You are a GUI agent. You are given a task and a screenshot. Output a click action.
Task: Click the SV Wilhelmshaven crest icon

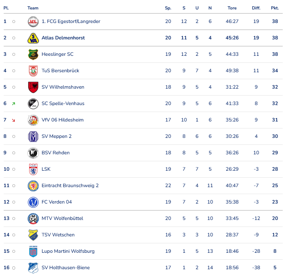pos(33,87)
